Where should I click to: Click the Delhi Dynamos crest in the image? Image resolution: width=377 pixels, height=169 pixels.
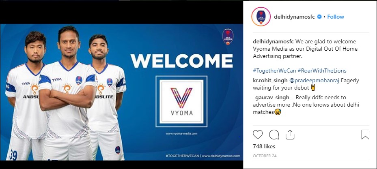tap(228, 37)
